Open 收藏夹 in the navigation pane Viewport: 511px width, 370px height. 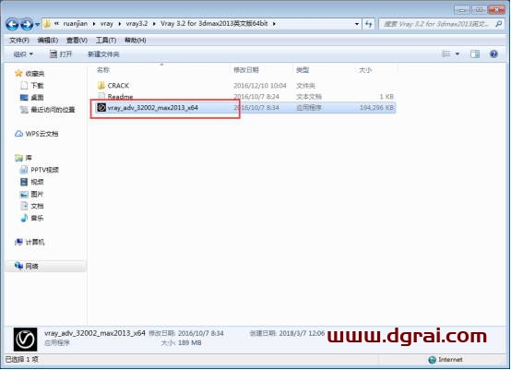34,74
